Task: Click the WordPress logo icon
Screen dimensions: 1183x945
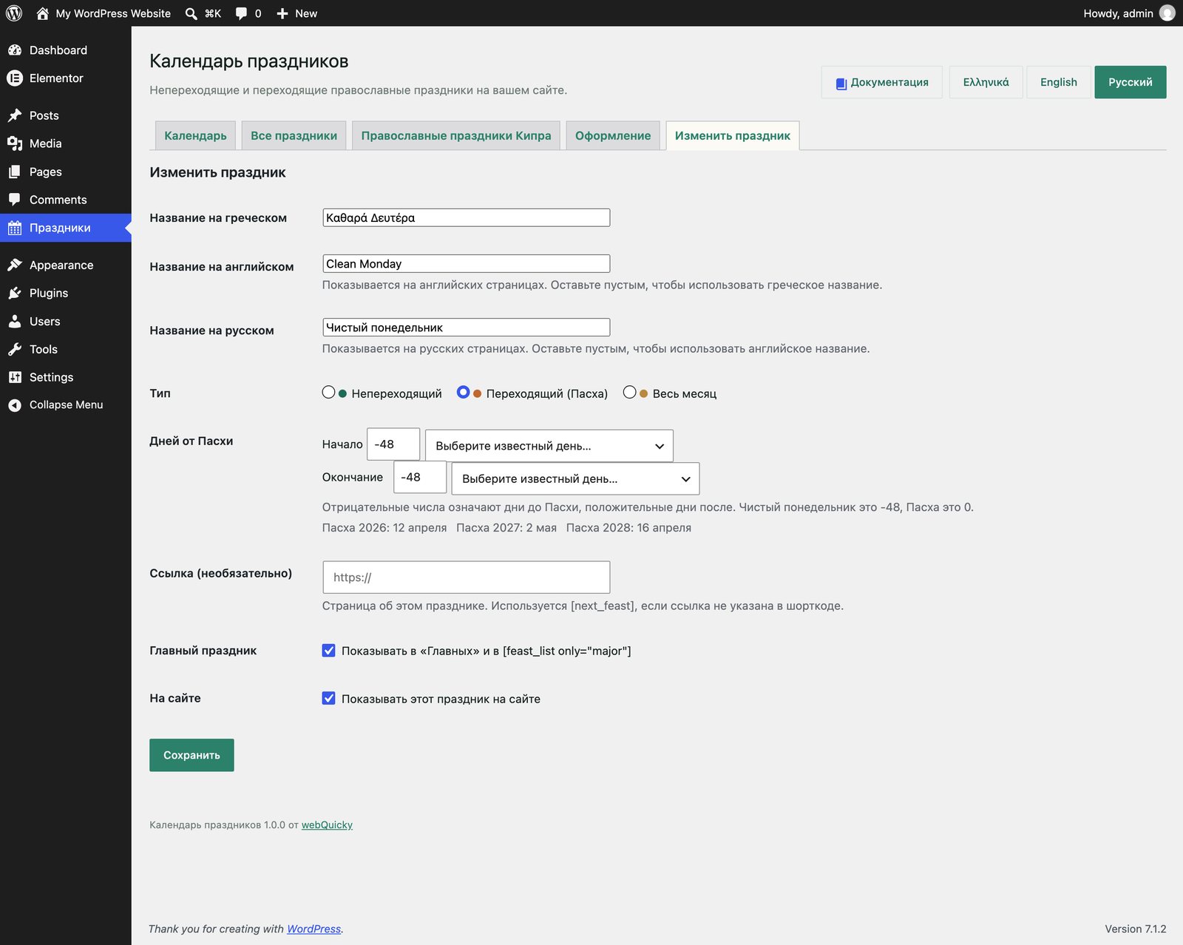Action: [14, 13]
